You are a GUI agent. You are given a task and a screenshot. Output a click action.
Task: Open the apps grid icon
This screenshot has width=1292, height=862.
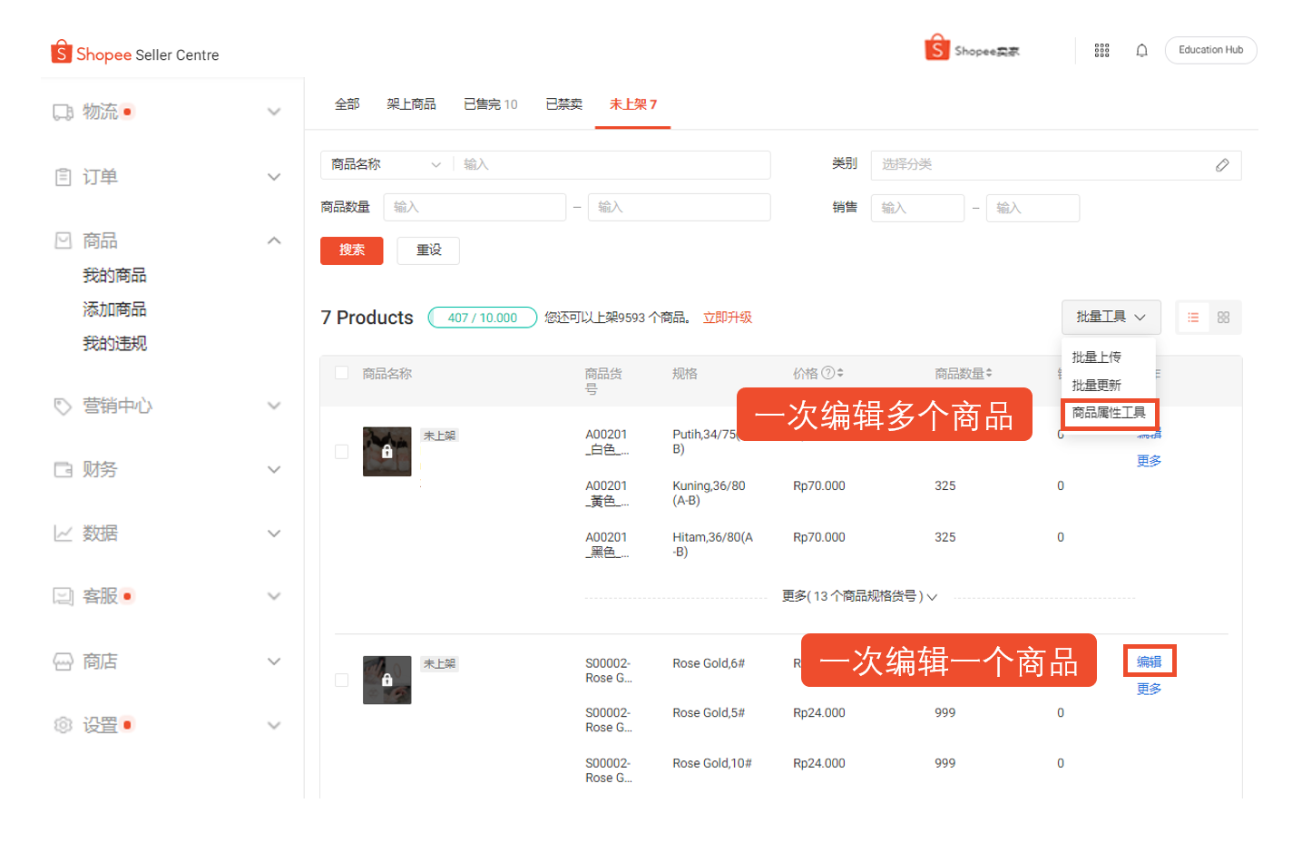tap(1101, 51)
